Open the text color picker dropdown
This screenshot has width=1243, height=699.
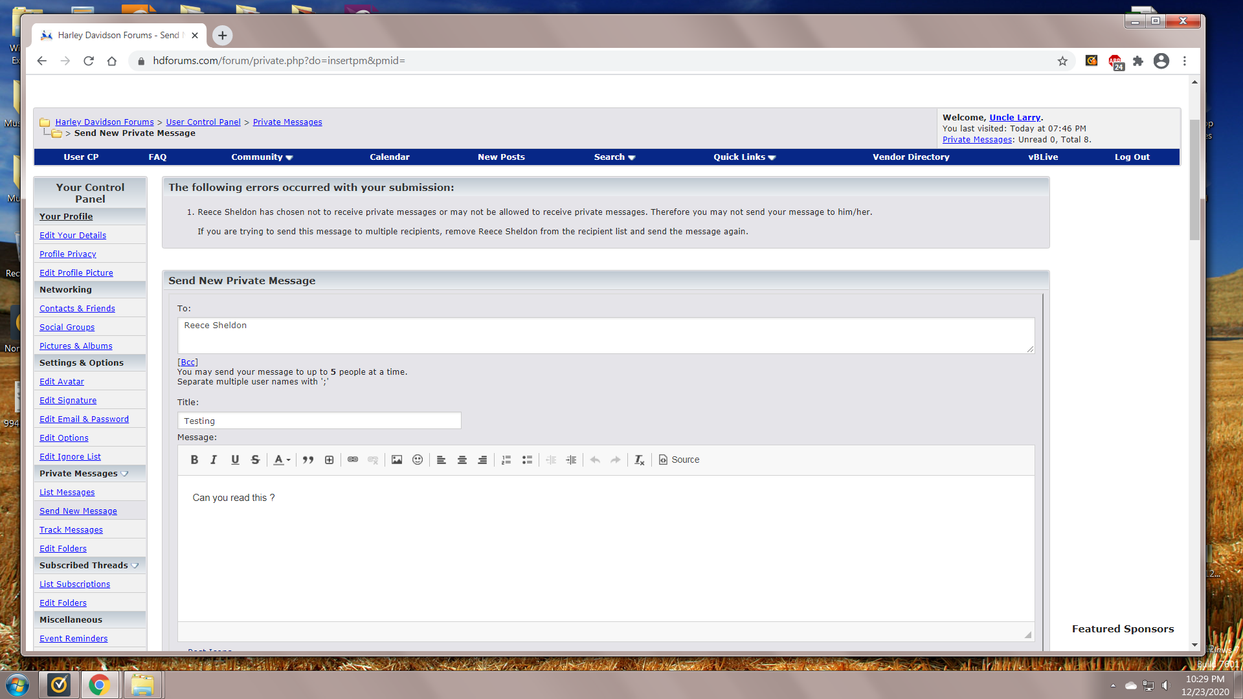(282, 460)
